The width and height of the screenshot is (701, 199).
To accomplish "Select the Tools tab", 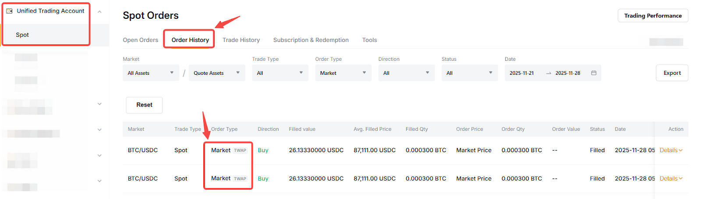I will (369, 40).
